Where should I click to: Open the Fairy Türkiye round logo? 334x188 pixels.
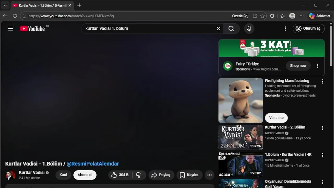(x=228, y=66)
